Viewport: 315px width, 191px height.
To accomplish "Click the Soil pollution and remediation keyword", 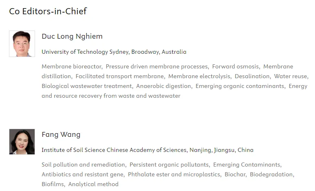I will (83, 165).
